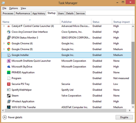Click the VProtect Application icon
Screen dimensions: 136x123
[x=9, y=101]
